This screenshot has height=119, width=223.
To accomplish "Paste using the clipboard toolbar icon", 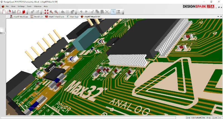I will (102, 12).
